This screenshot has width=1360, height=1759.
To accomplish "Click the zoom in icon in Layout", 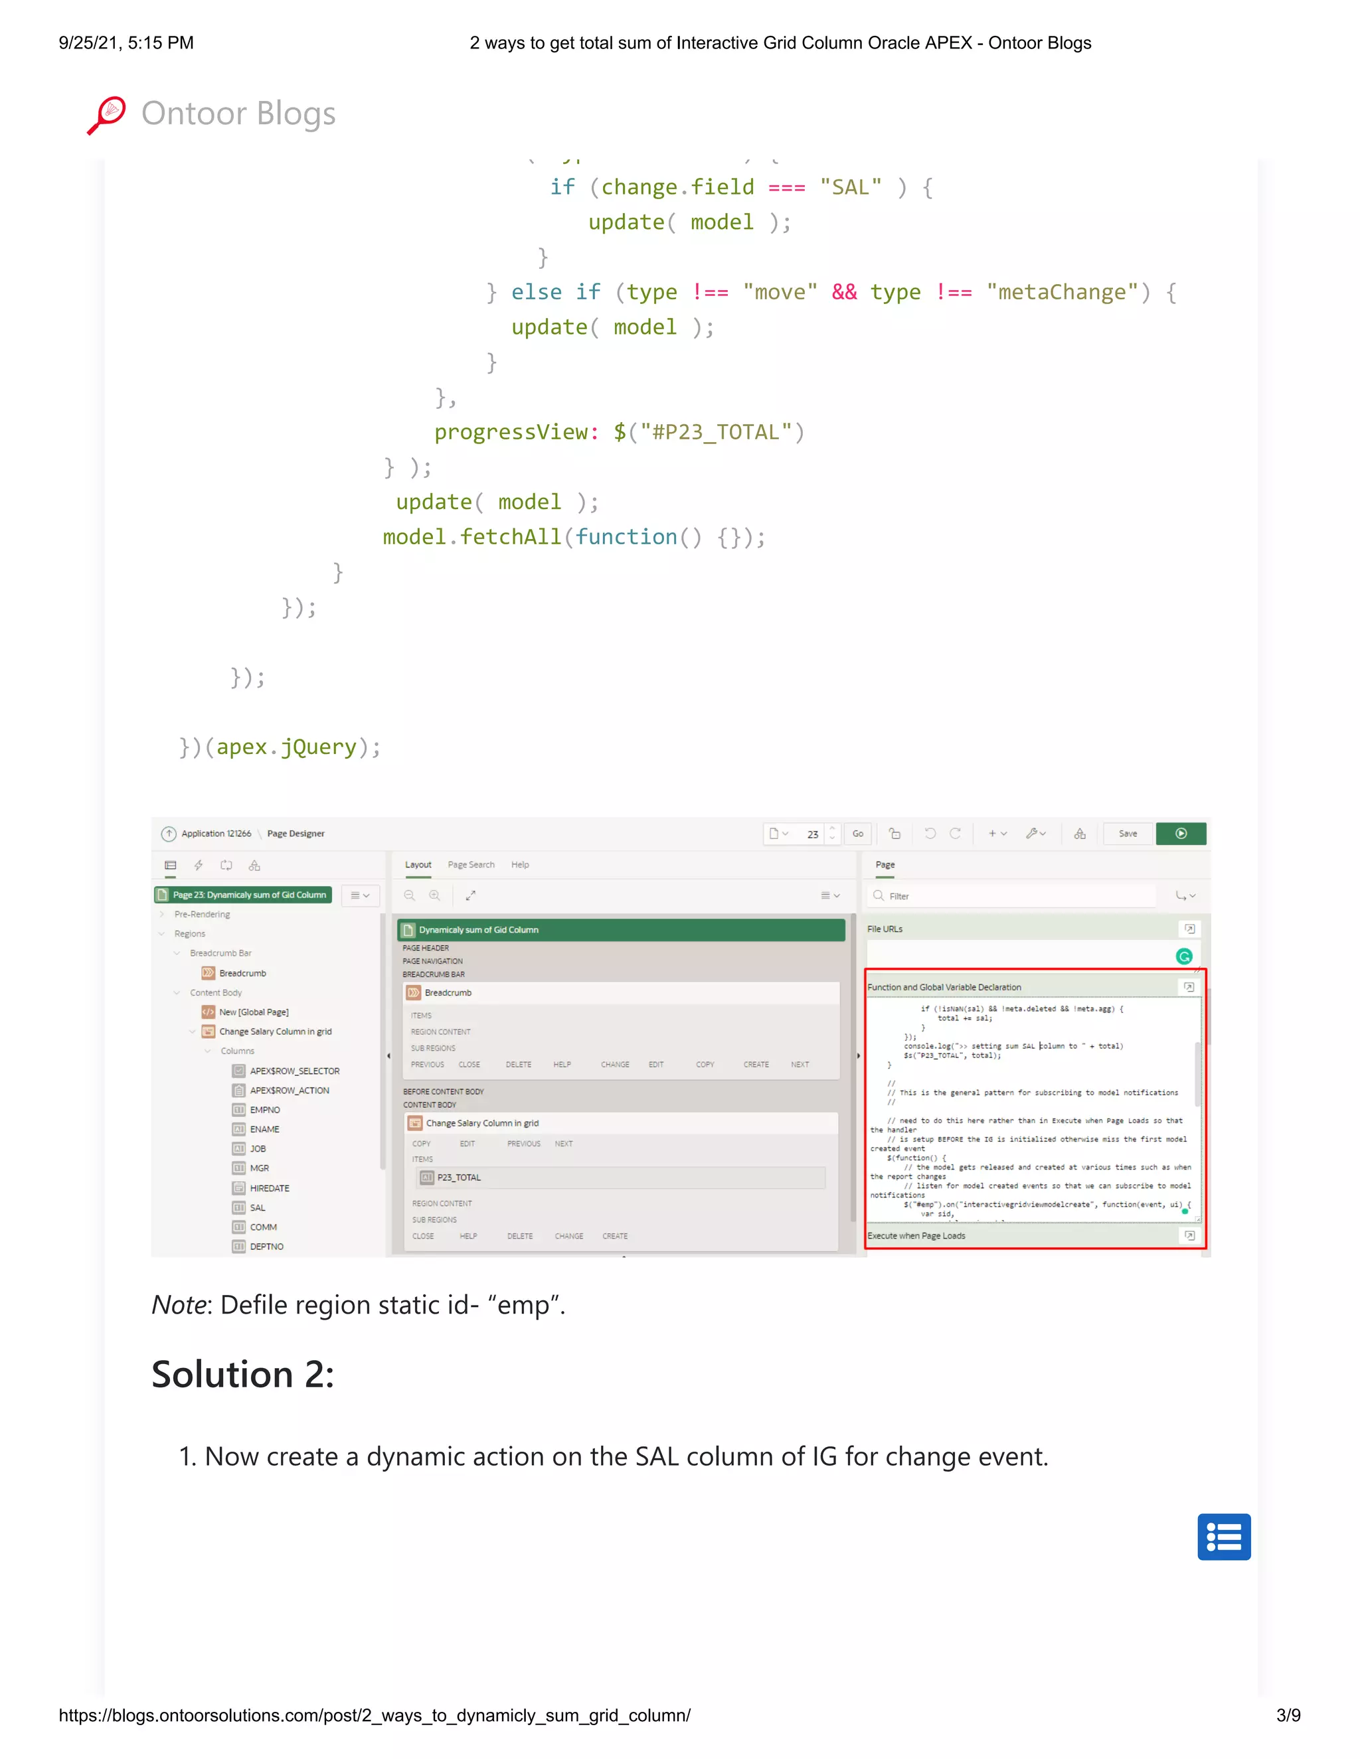I will 435,895.
